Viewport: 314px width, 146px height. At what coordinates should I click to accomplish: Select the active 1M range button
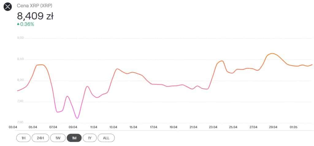click(x=74, y=138)
